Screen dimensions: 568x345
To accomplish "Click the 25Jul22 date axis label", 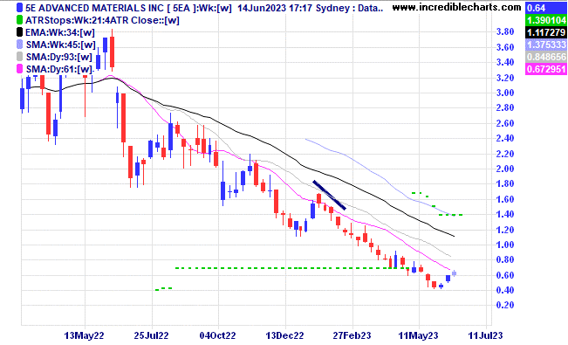I will [x=151, y=335].
